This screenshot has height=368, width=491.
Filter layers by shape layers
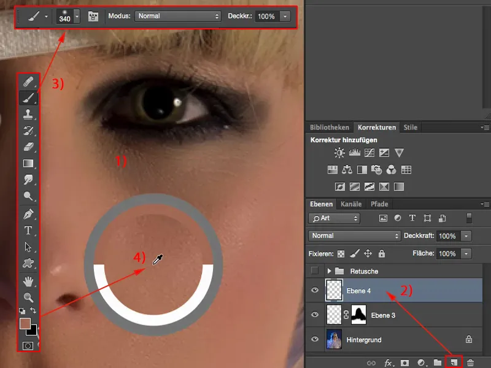pos(427,218)
